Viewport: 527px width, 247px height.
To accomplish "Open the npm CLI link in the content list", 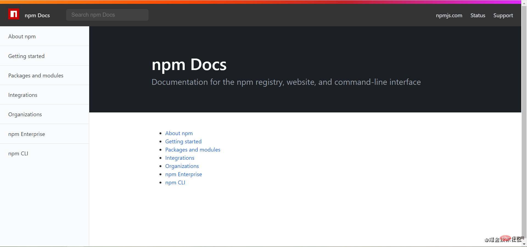I will click(175, 182).
